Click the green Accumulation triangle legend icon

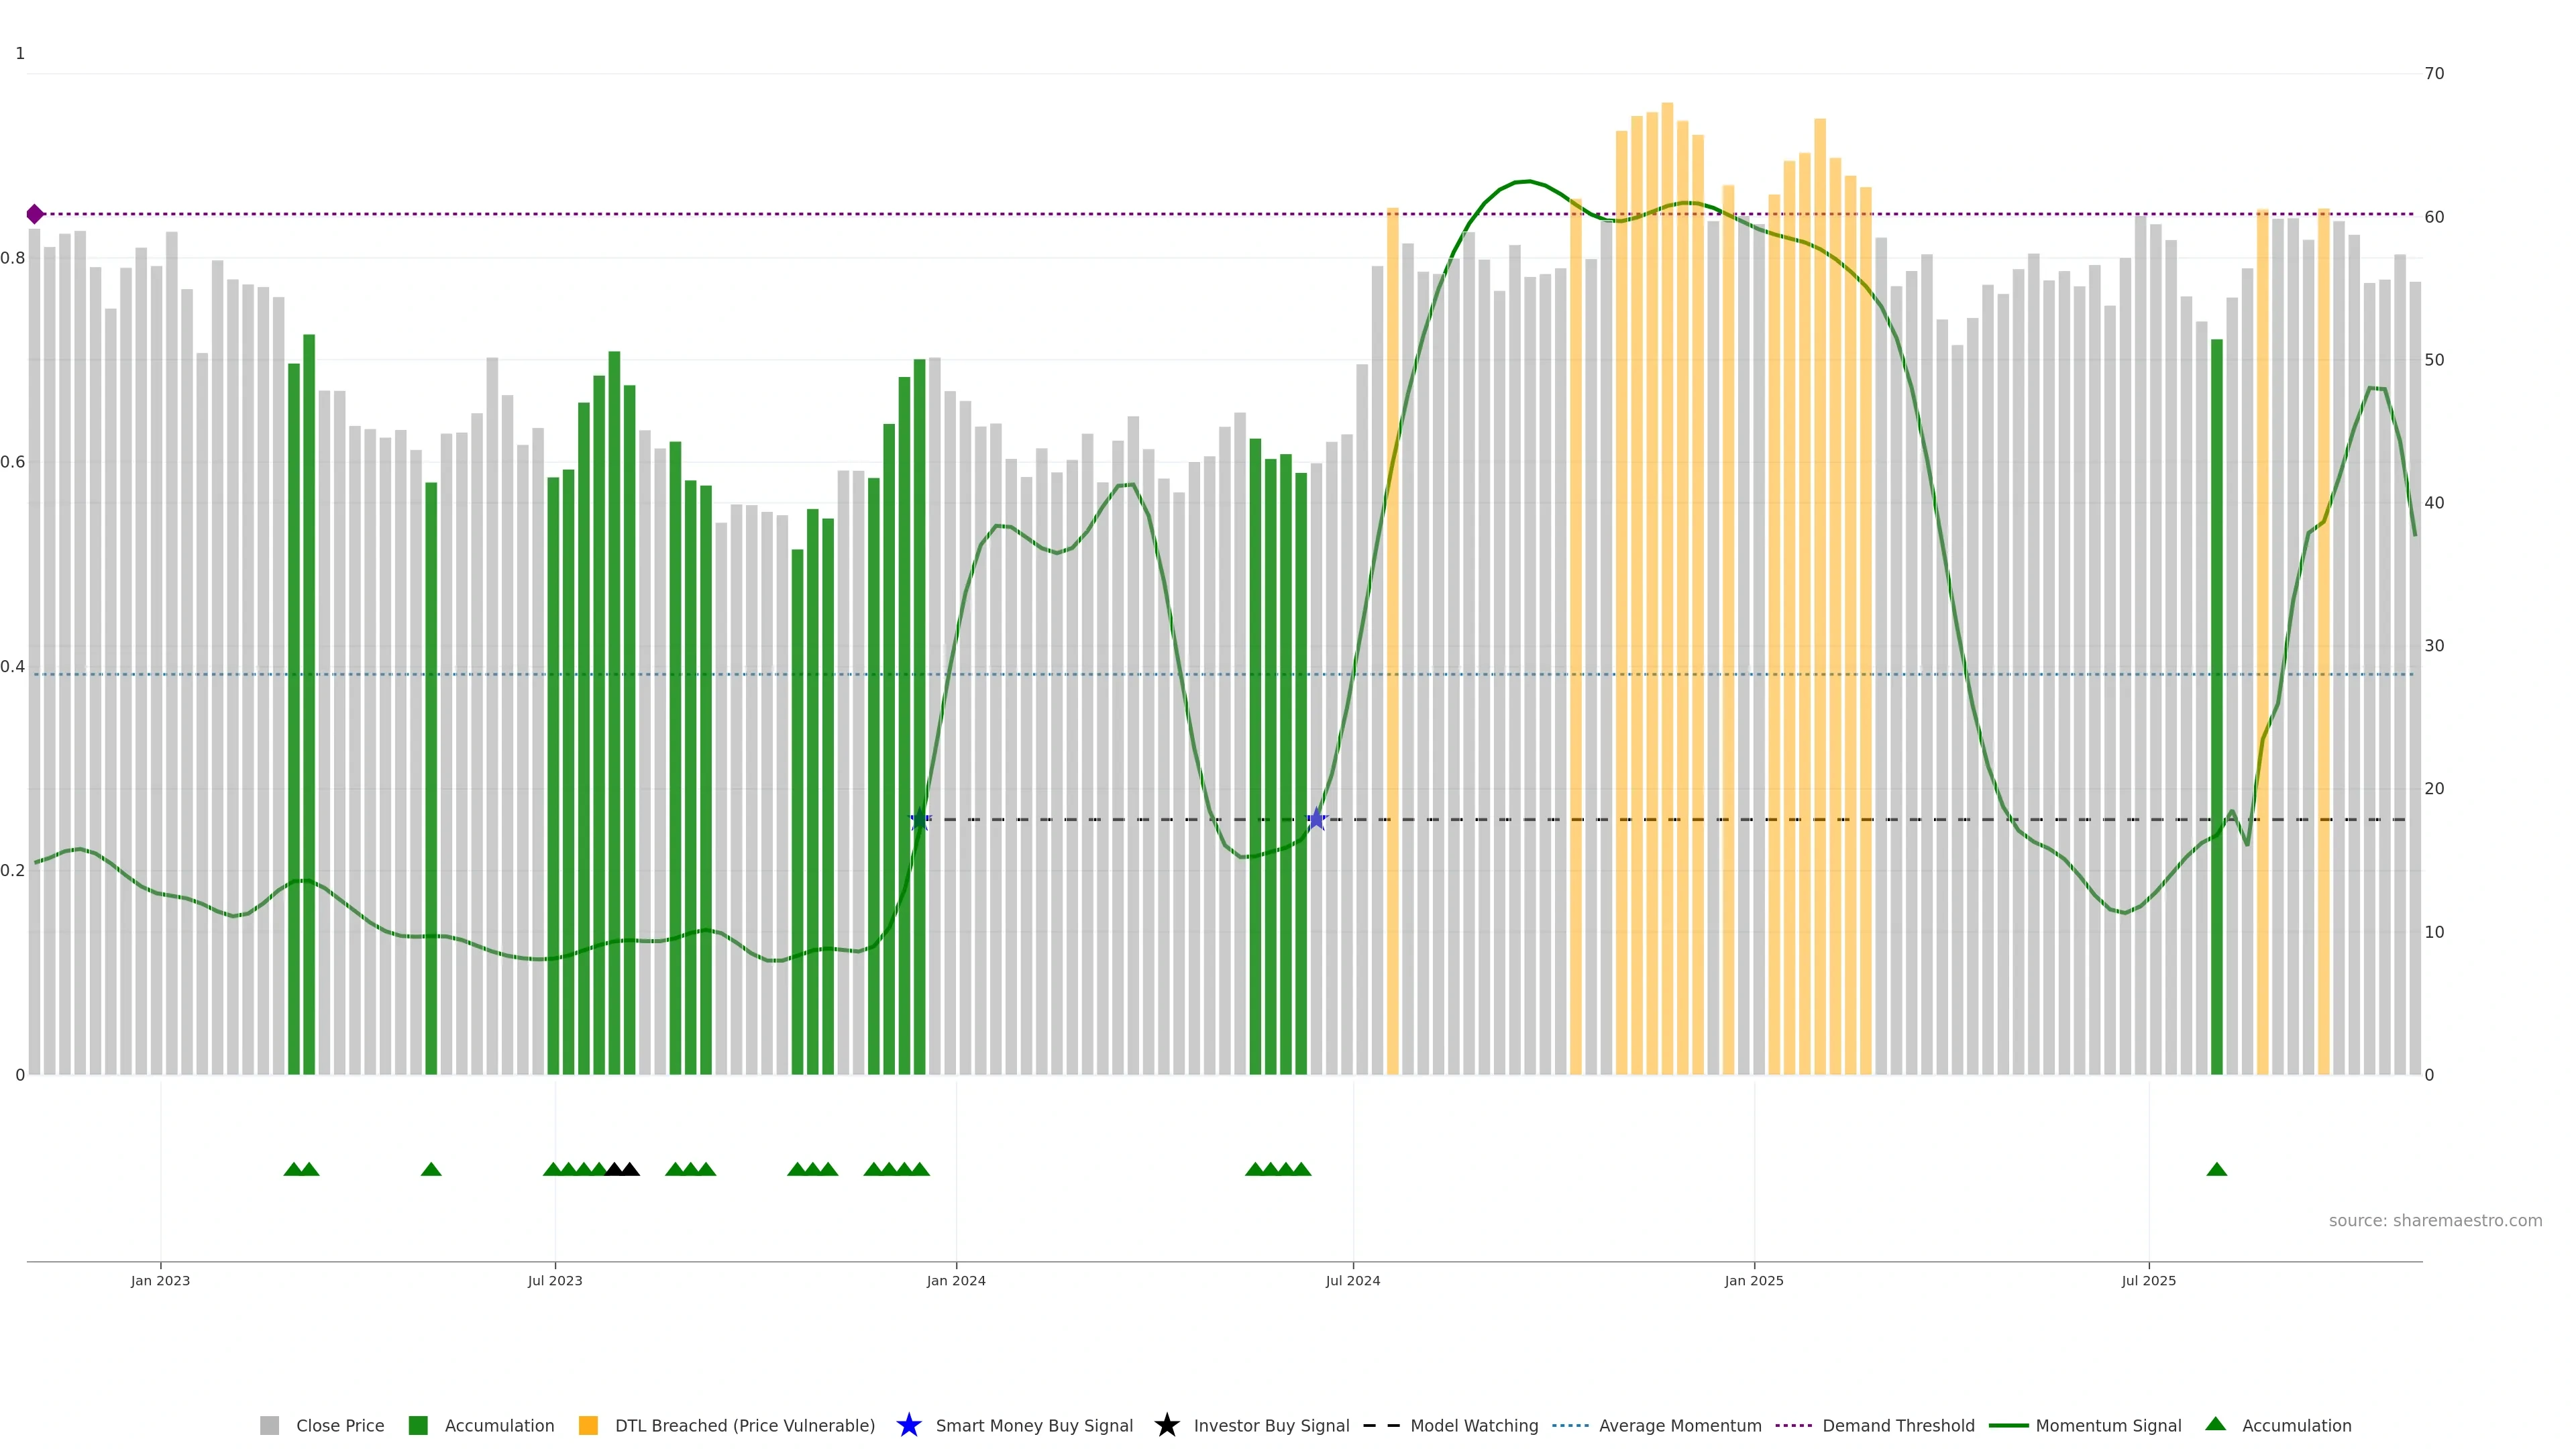[2215, 1424]
